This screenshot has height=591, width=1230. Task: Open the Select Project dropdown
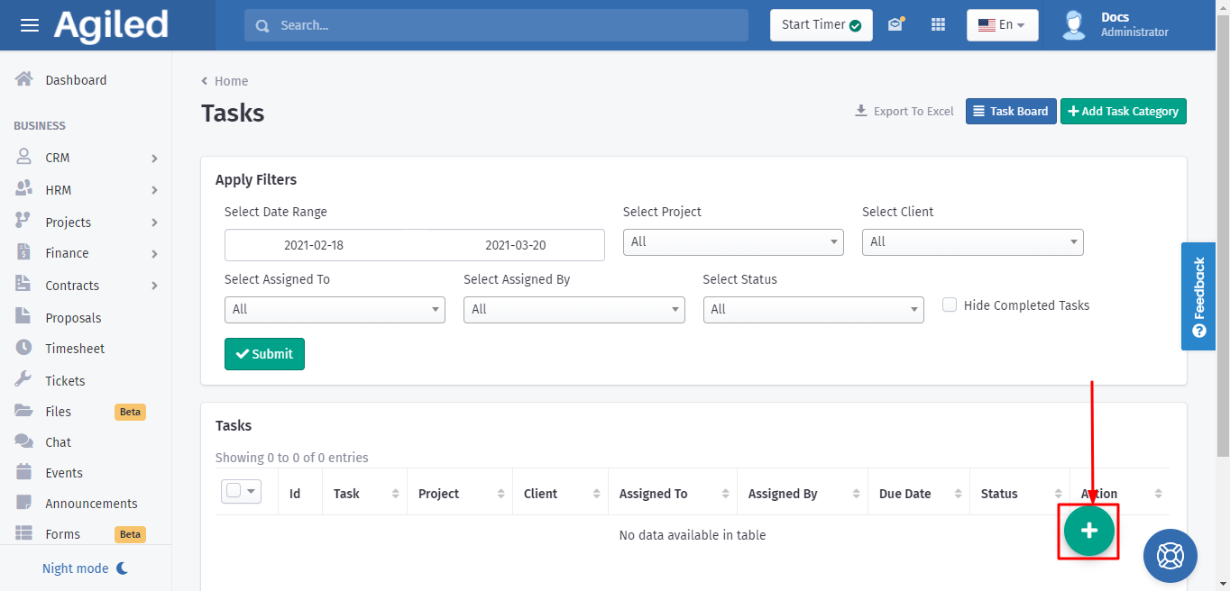point(733,241)
